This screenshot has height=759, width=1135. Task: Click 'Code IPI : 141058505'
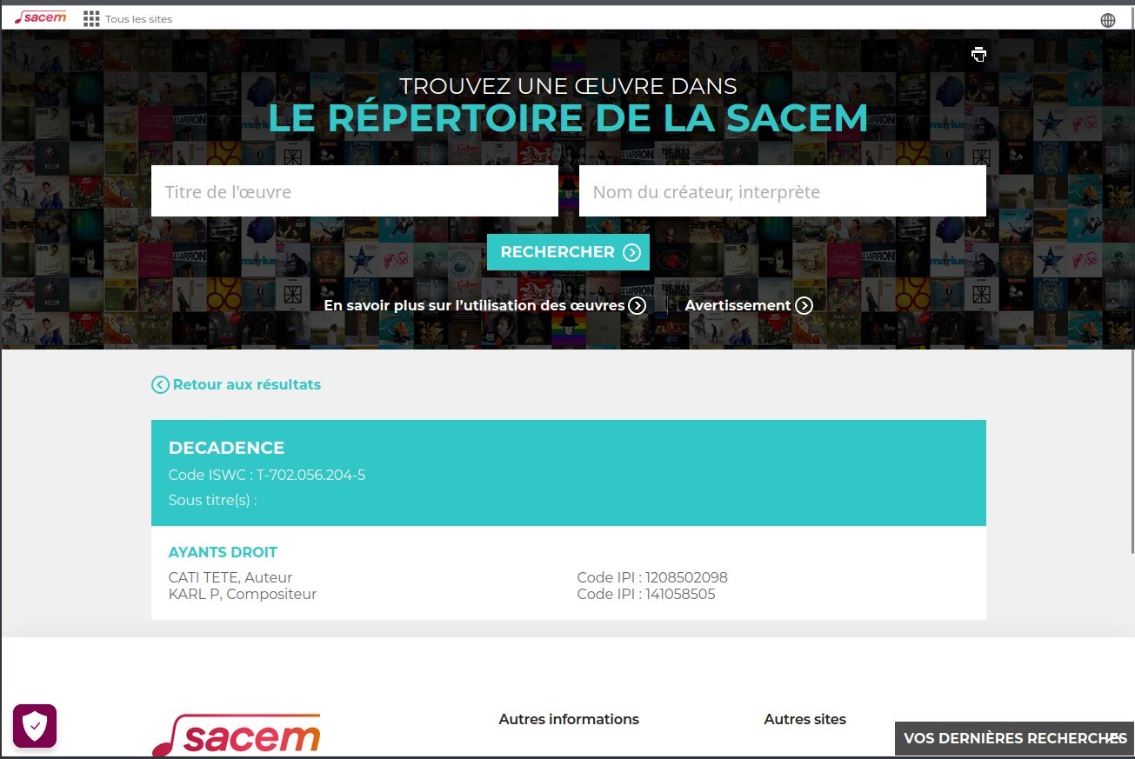(646, 594)
